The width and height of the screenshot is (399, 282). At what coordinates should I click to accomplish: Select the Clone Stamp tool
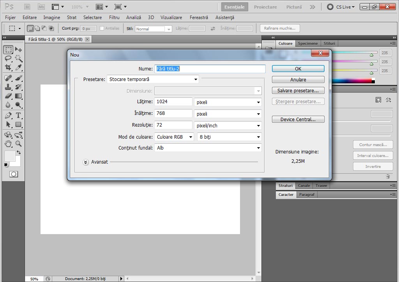pos(8,87)
